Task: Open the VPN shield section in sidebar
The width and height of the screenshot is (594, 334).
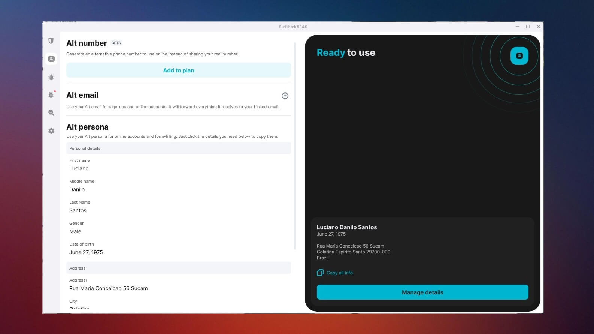Action: (x=51, y=41)
